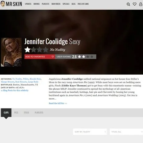Image resolution: width=143 pixels, height=143 pixels.
Task: Click the No Nudity label beside stars
Action: pos(58,50)
